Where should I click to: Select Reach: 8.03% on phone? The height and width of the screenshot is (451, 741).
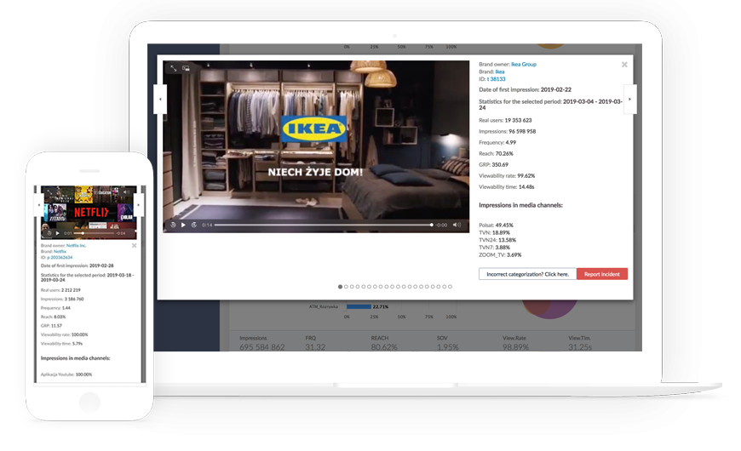[x=53, y=317]
